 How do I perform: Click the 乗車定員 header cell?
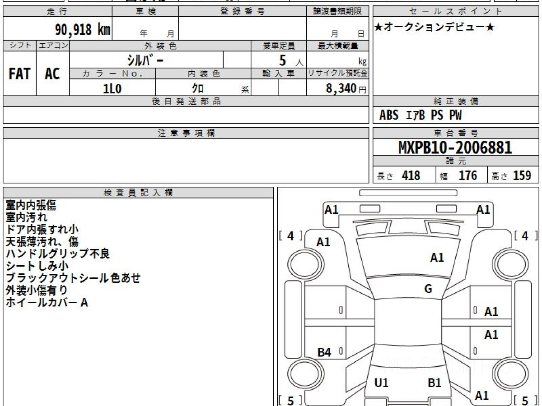[x=279, y=46]
